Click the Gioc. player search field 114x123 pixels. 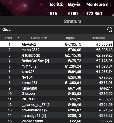pyautogui.click(x=53, y=30)
